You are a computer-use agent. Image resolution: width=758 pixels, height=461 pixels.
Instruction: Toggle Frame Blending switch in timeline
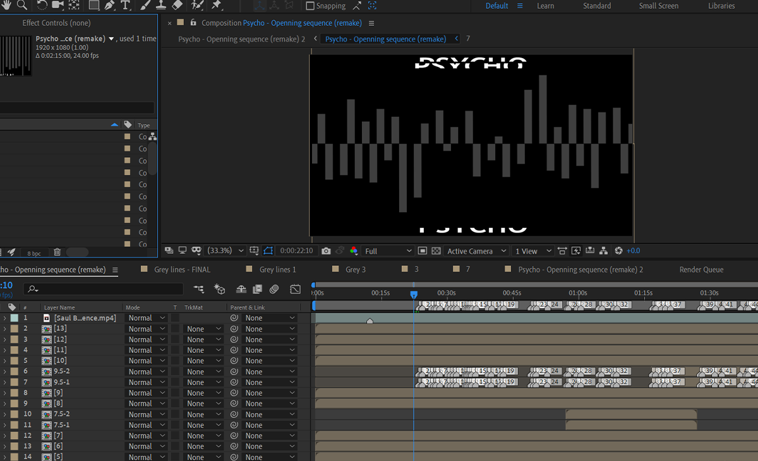coord(257,289)
